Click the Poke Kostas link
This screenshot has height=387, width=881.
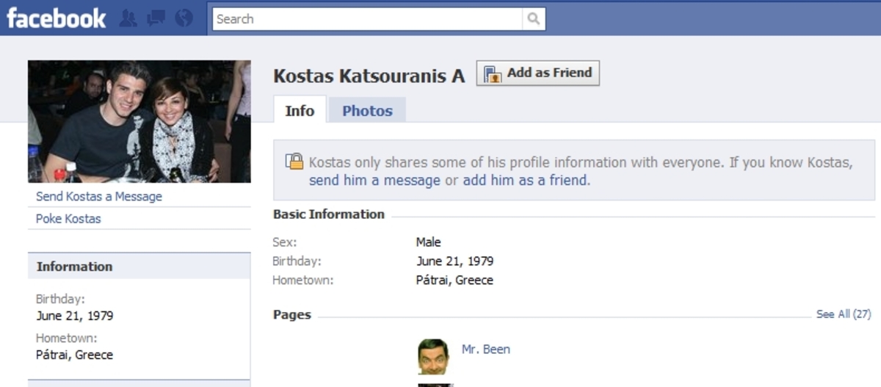[68, 219]
